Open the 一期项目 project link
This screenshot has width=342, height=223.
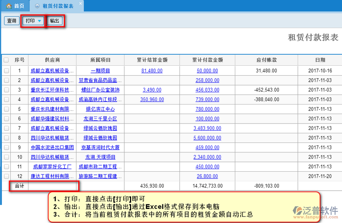(100, 71)
